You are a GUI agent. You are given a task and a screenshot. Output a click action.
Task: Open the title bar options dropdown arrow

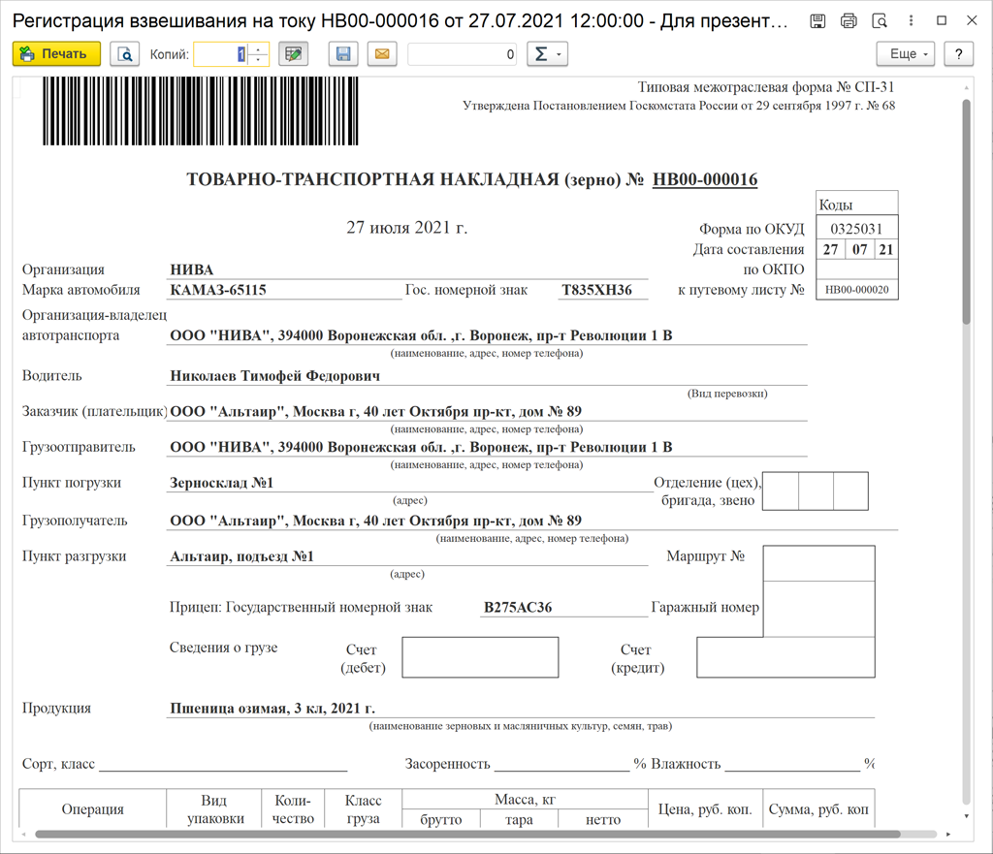coord(911,20)
